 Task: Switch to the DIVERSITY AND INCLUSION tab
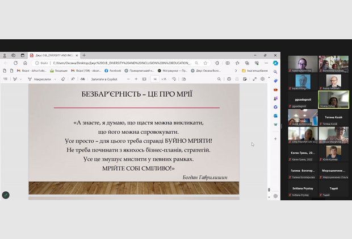pyautogui.click(x=54, y=55)
